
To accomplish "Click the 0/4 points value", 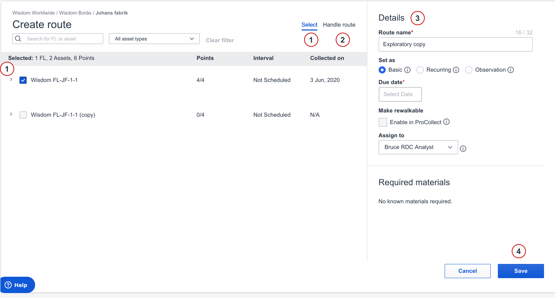I will [200, 115].
